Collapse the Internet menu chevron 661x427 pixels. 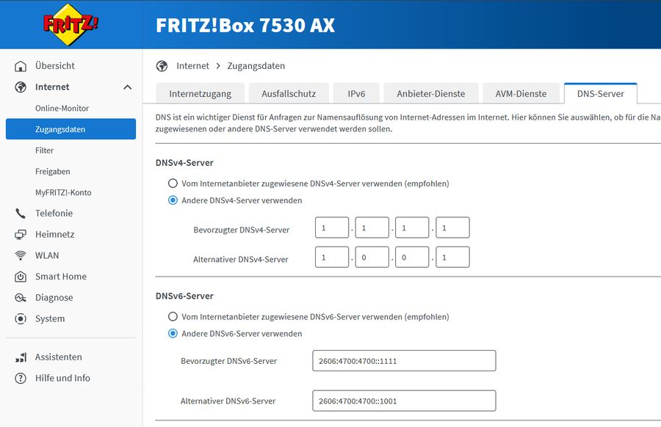(x=127, y=87)
